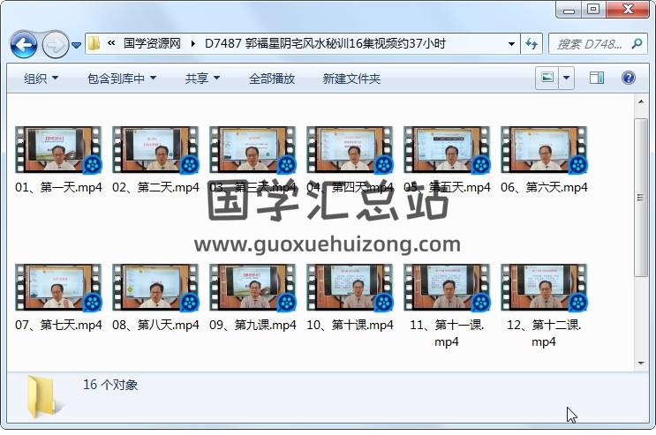The height and width of the screenshot is (435, 656).
Task: Open the 共享 menu
Action: tap(202, 79)
